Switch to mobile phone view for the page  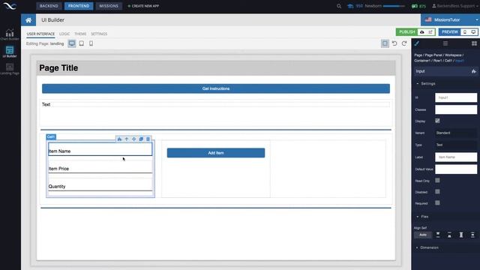tap(91, 43)
